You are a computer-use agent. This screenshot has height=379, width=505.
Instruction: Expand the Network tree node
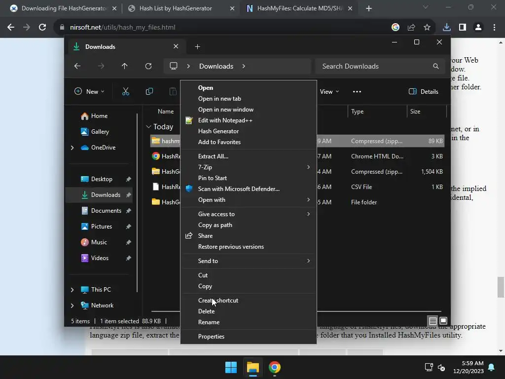[x=72, y=305]
